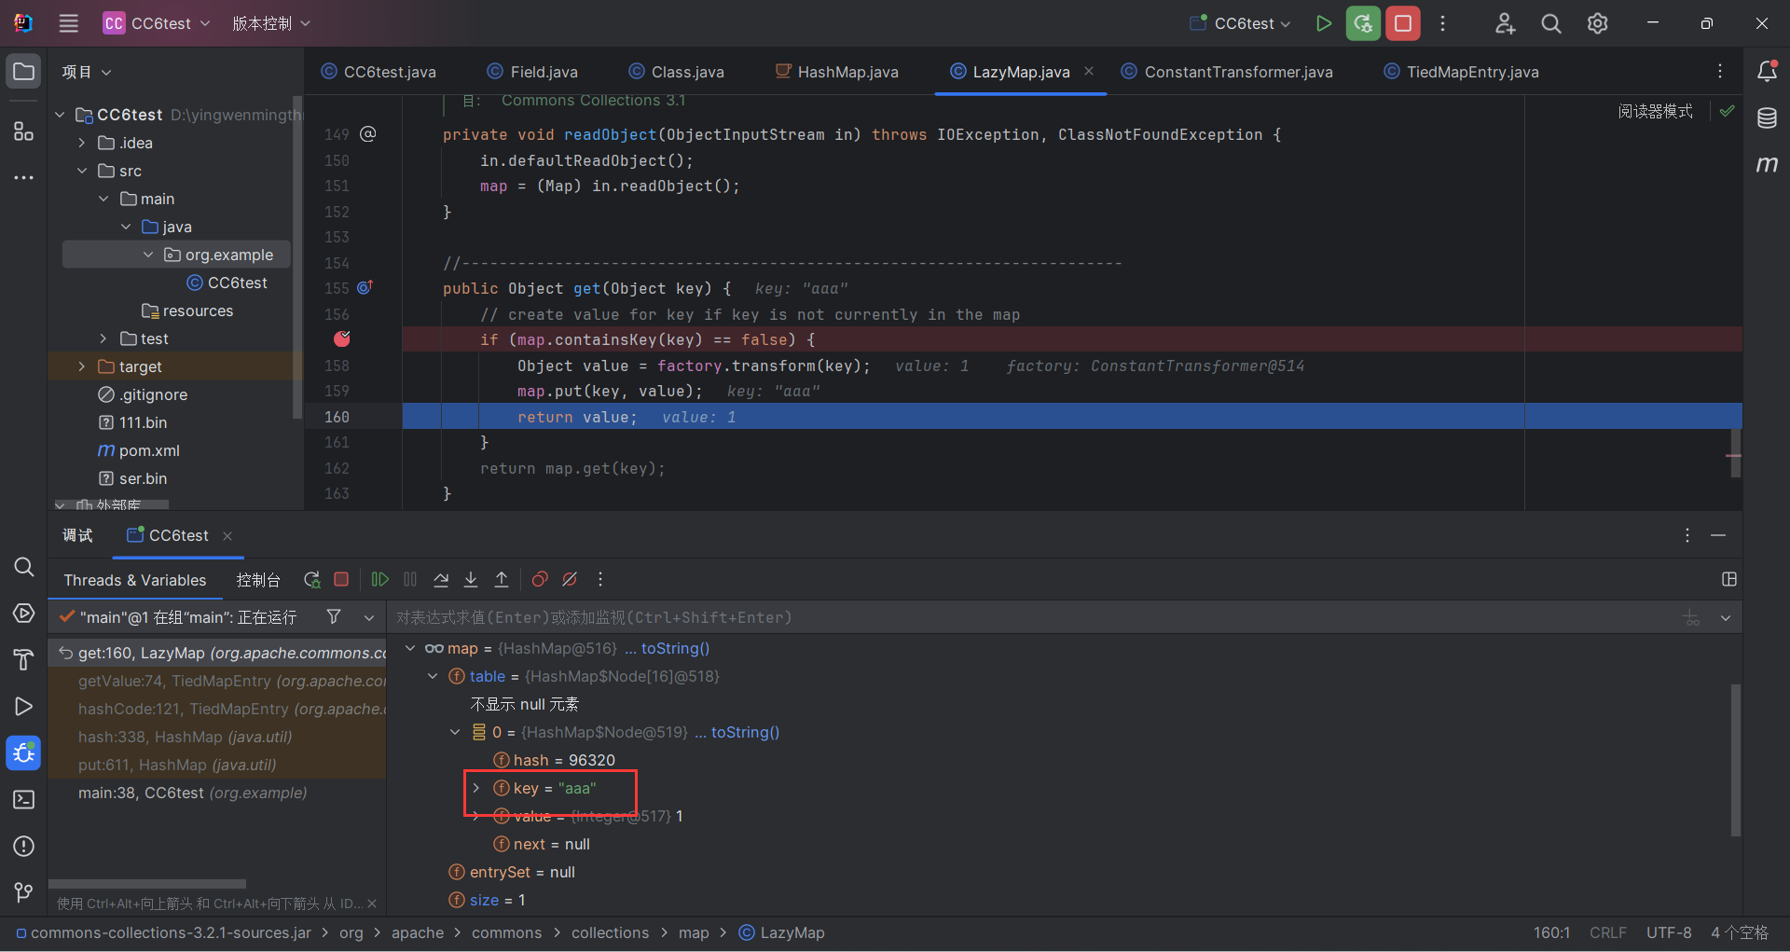The width and height of the screenshot is (1790, 952).
Task: Click Step Over in debugger toolbar
Action: [x=441, y=579]
